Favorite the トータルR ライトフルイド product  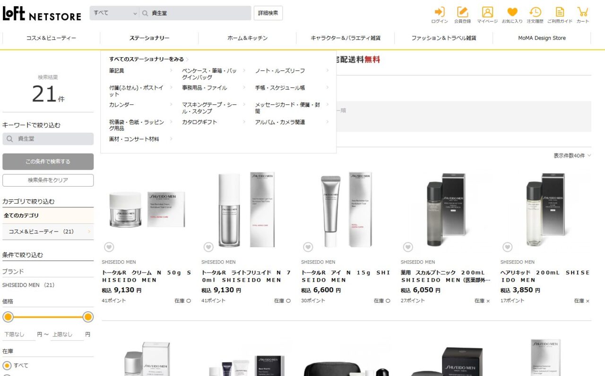point(208,247)
